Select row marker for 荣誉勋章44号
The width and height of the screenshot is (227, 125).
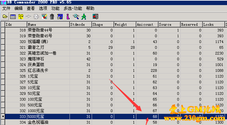pos(3,30)
